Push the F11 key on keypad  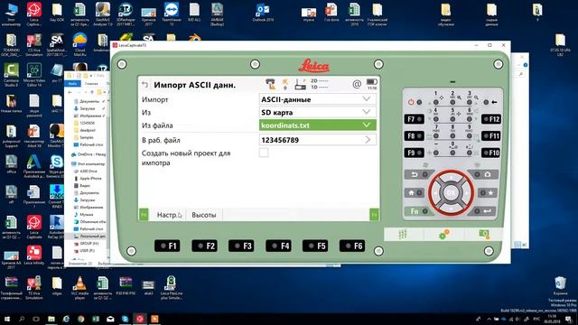coord(490,136)
